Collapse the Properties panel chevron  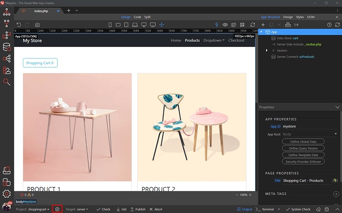[337, 107]
